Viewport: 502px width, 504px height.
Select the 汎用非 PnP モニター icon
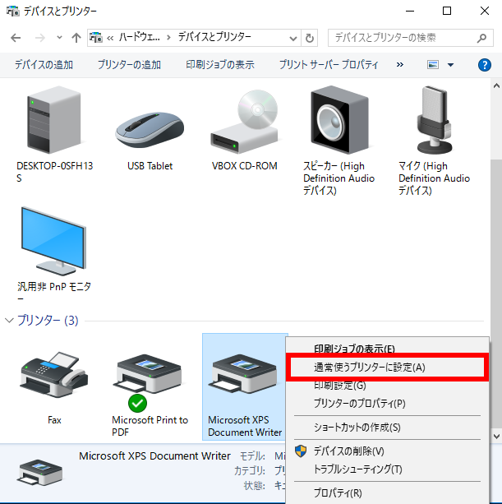53,241
